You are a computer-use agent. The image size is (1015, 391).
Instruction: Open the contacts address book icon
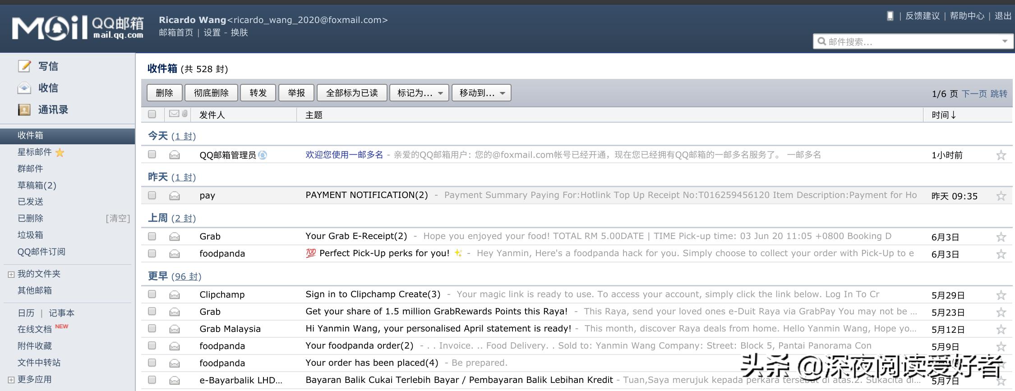(x=24, y=110)
